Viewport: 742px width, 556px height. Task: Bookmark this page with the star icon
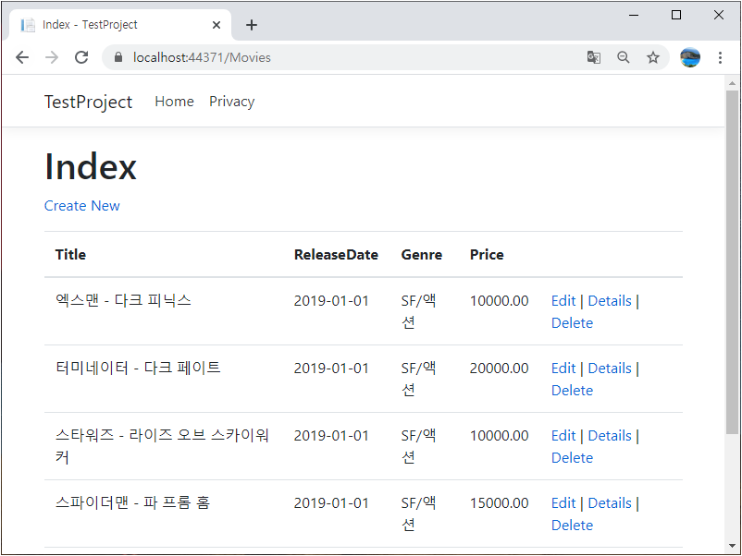pyautogui.click(x=653, y=57)
